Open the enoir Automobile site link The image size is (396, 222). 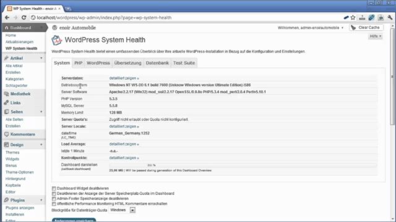[x=77, y=28]
